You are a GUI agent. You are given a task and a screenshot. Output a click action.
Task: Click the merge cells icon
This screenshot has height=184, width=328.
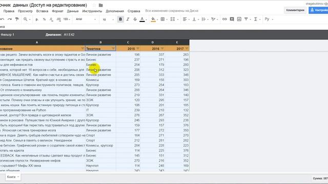click(173, 19)
